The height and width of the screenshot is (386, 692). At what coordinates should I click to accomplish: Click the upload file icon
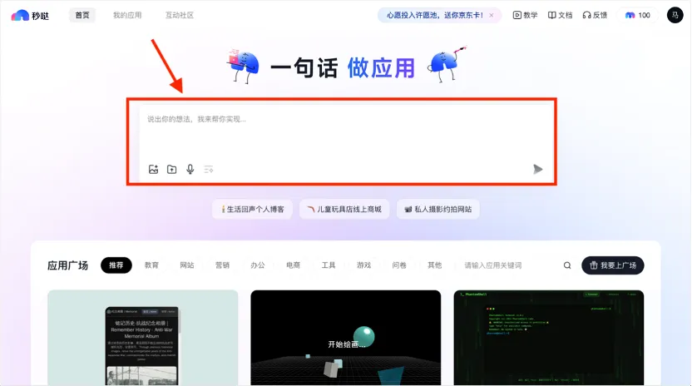[171, 169]
